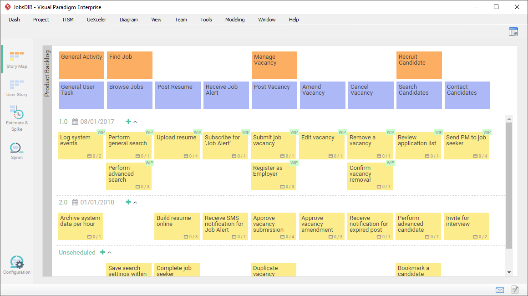This screenshot has height=296, width=528.
Task: Click calendar icon for release 1.0
Action: pyautogui.click(x=75, y=122)
